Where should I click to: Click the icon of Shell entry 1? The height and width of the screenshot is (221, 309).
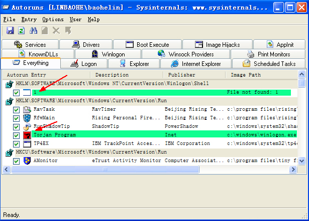point(27,93)
